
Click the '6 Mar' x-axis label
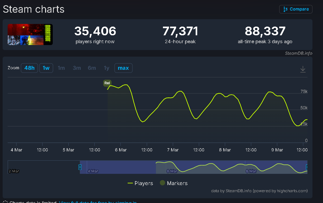[x=121, y=150]
